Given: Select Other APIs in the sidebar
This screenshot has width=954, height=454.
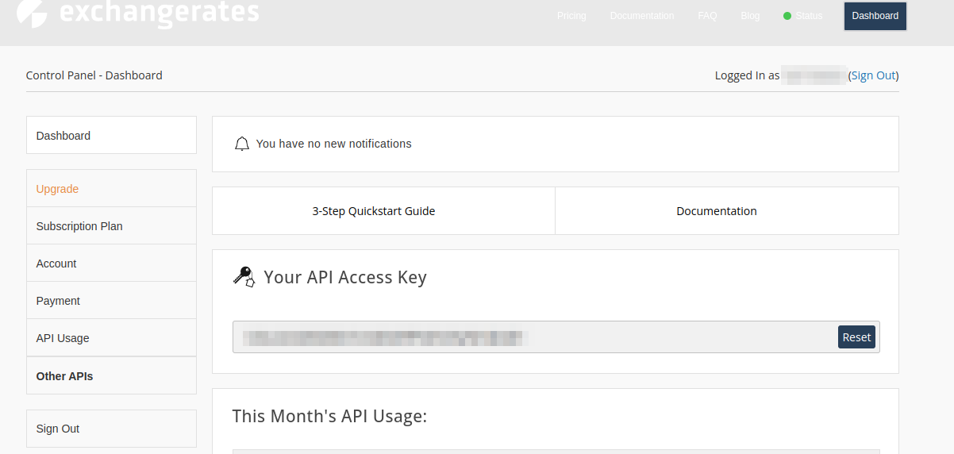Looking at the screenshot, I should [111, 376].
